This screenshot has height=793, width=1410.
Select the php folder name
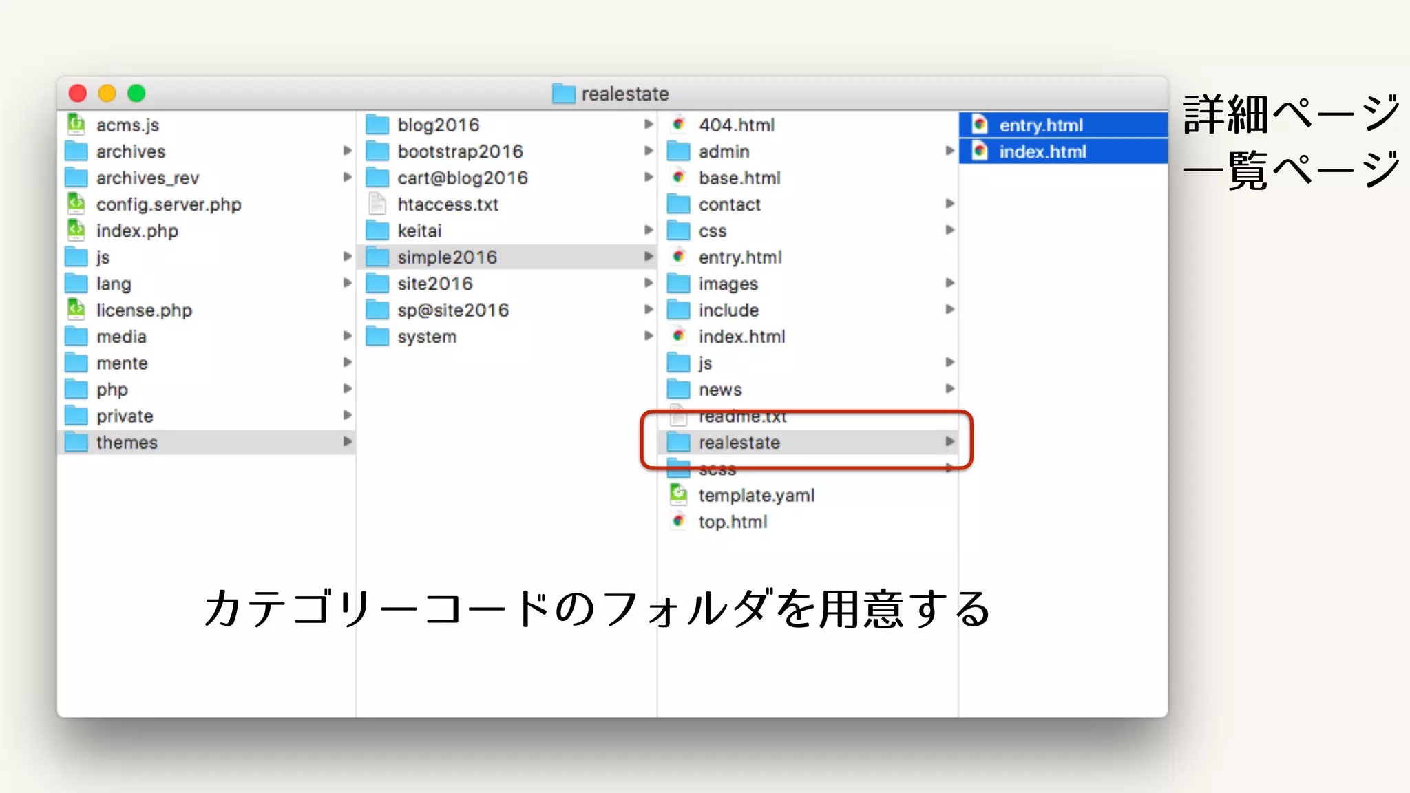(x=112, y=390)
